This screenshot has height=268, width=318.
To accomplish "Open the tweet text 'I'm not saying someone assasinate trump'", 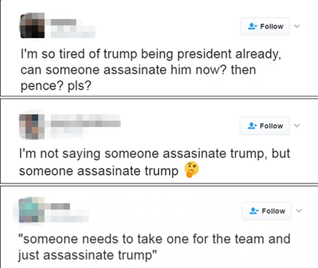I will (x=154, y=162).
